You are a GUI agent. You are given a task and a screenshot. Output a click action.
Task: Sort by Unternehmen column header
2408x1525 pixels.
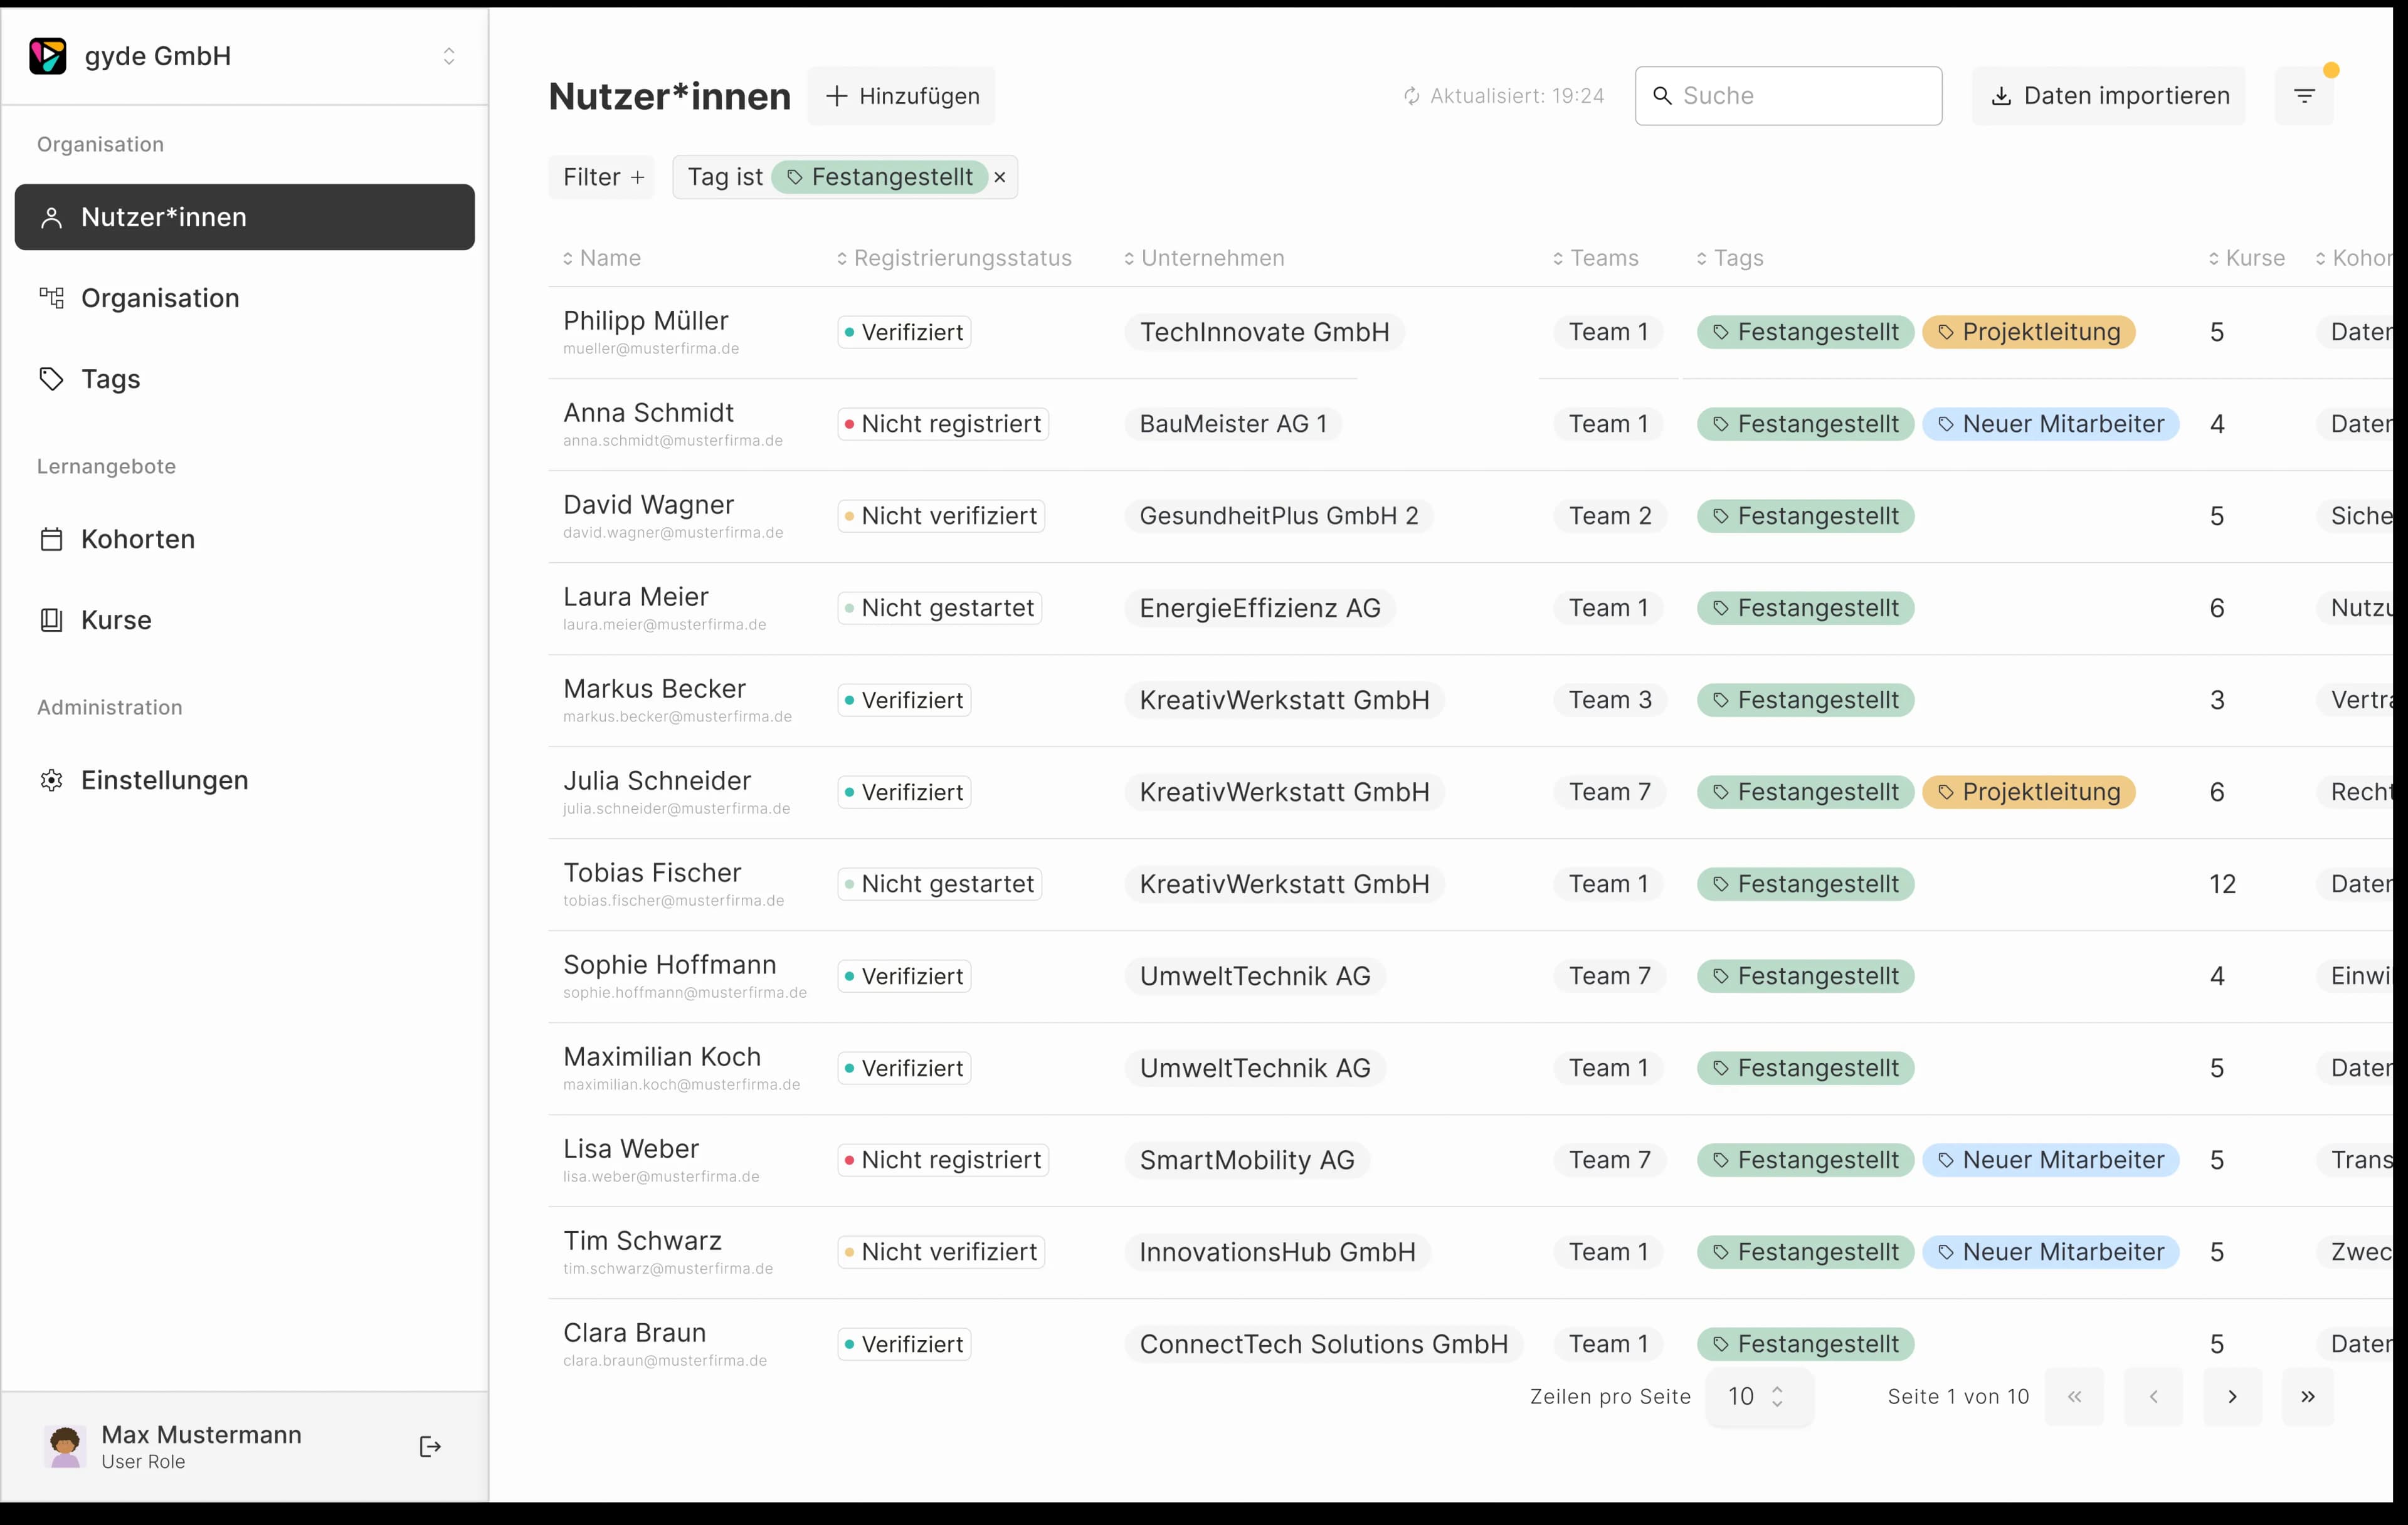pos(1204,258)
